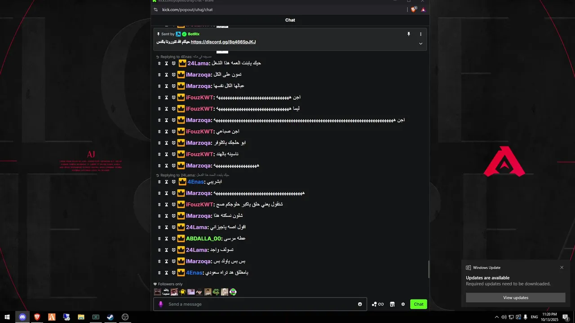
Task: Open Discord from the taskbar
Action: point(22,317)
